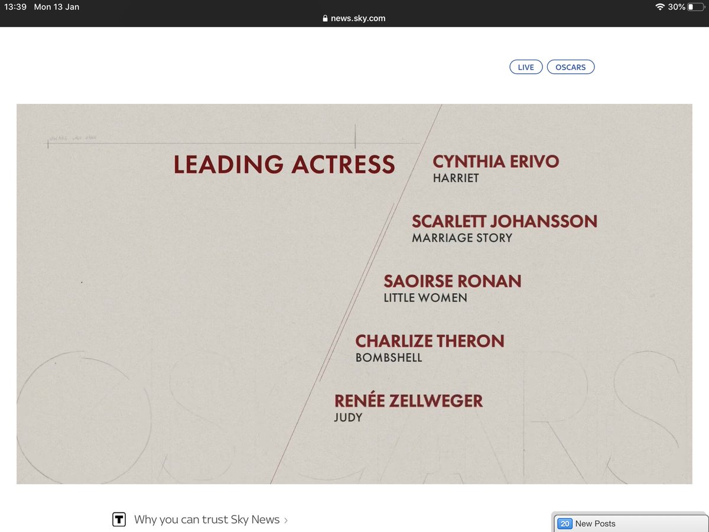Click the LIVE tag button
The height and width of the screenshot is (532, 709).
526,67
